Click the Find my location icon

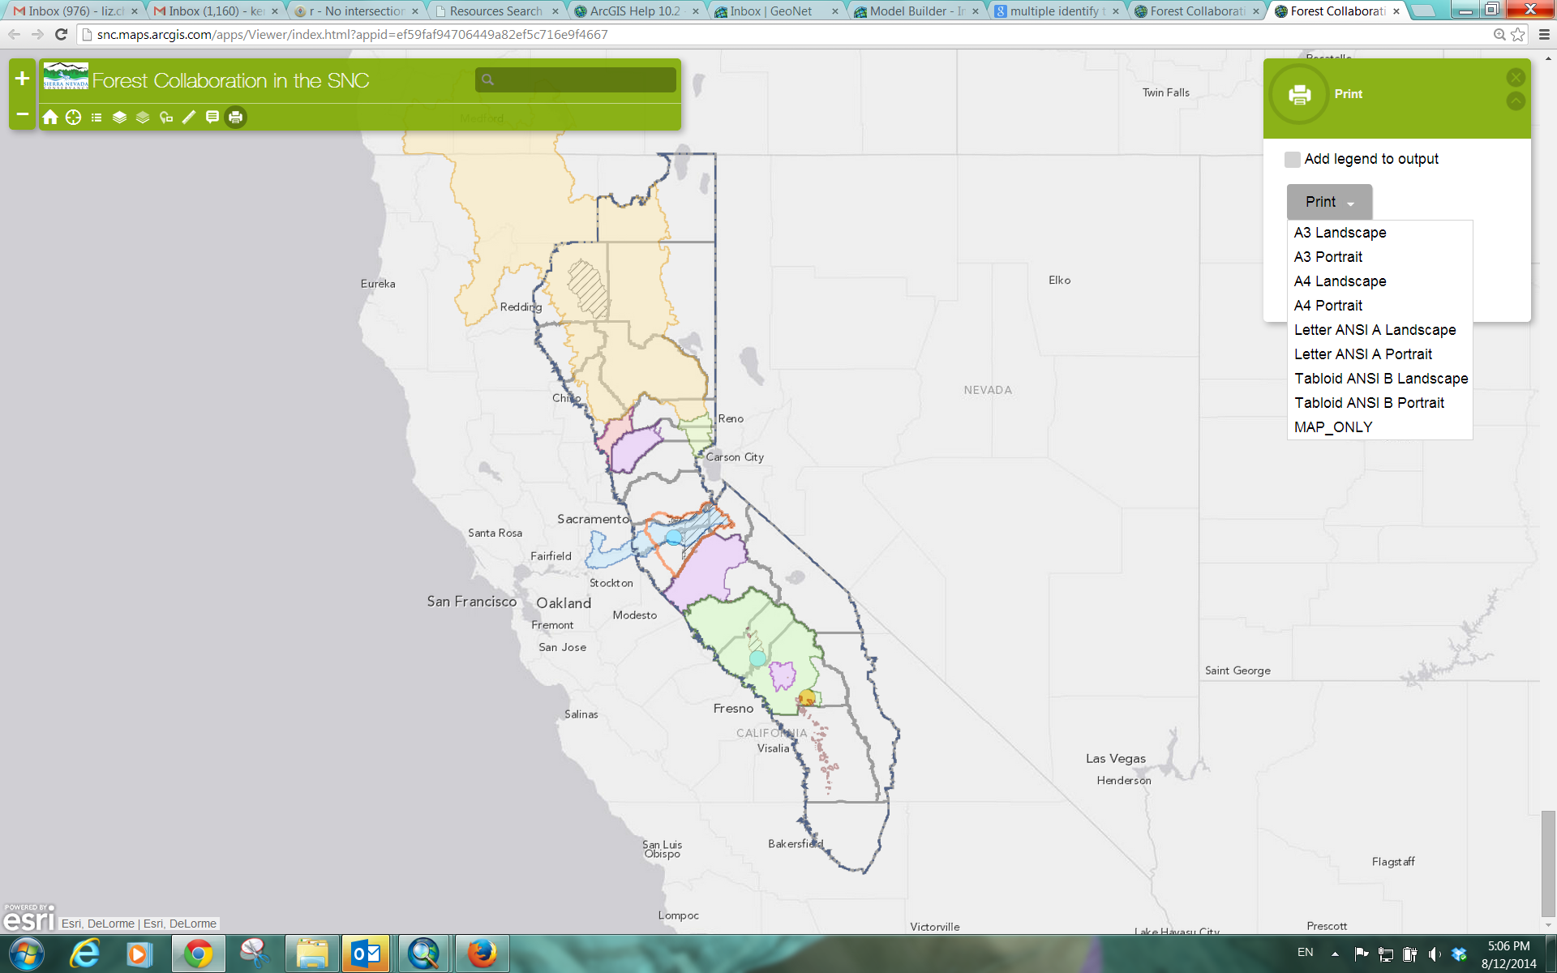(73, 118)
